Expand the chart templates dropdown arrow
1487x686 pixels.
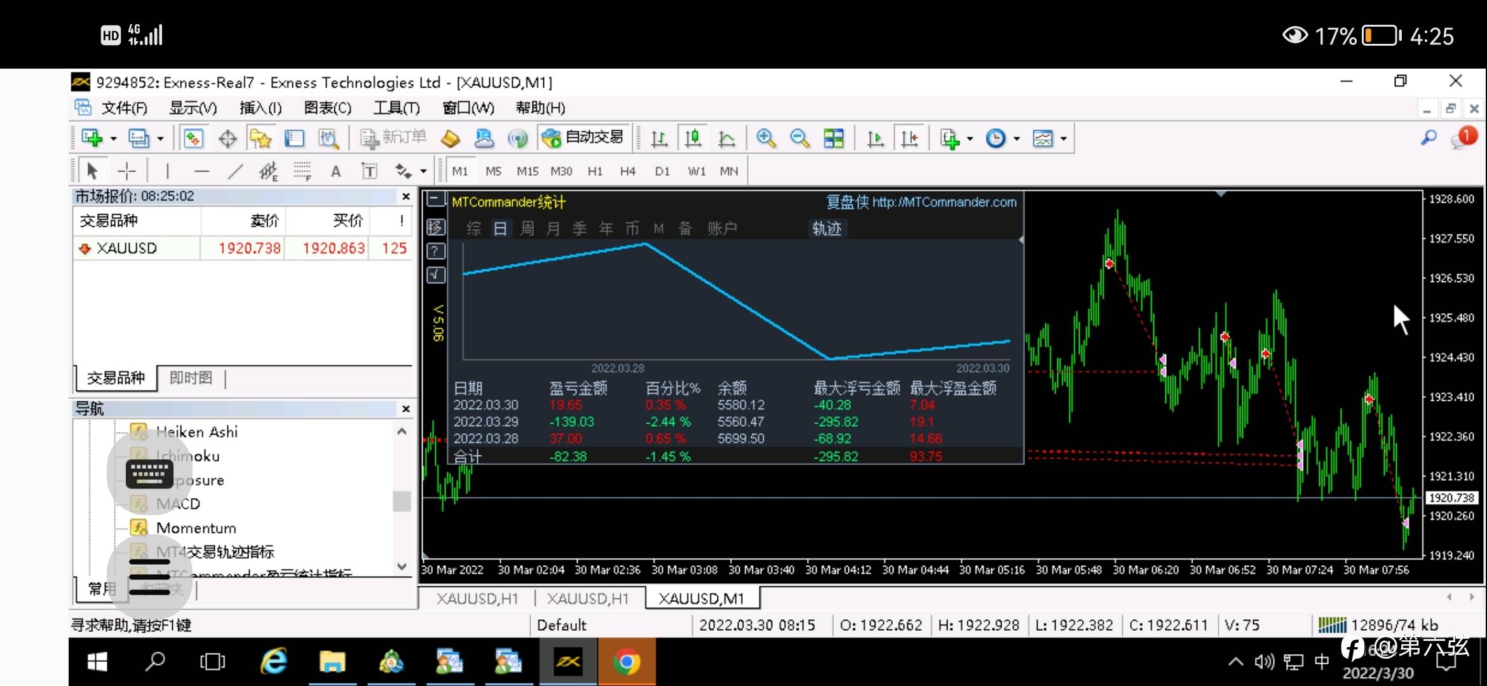(x=1063, y=138)
